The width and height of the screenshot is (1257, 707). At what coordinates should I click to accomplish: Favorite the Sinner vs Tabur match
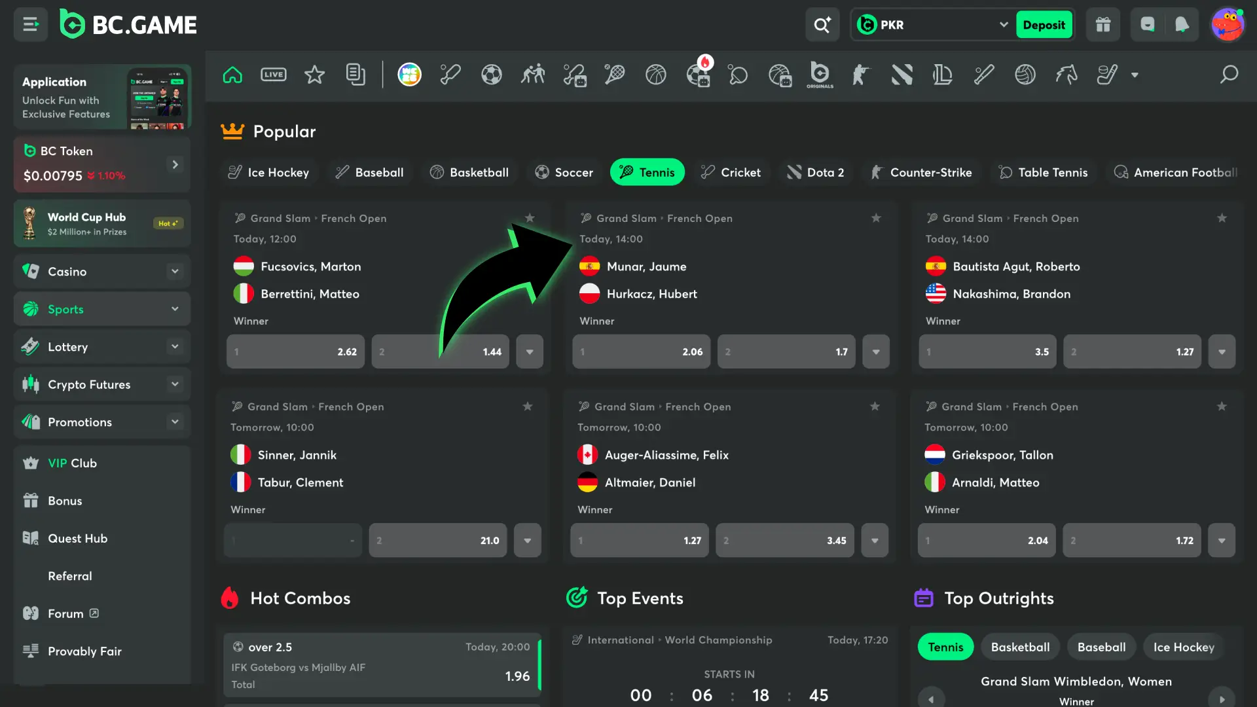(527, 407)
